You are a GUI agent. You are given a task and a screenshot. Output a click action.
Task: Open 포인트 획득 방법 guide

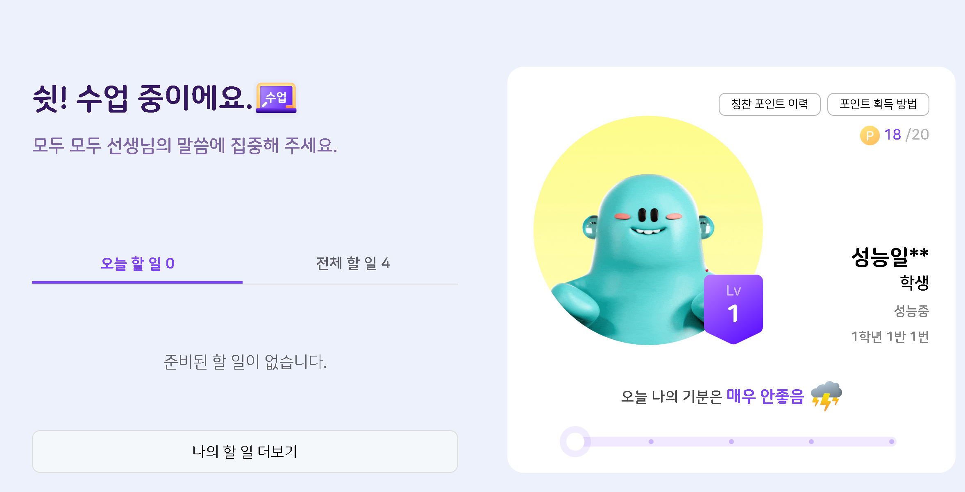point(878,104)
